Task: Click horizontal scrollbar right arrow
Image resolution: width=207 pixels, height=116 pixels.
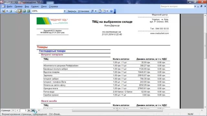Action: [x=202, y=110]
